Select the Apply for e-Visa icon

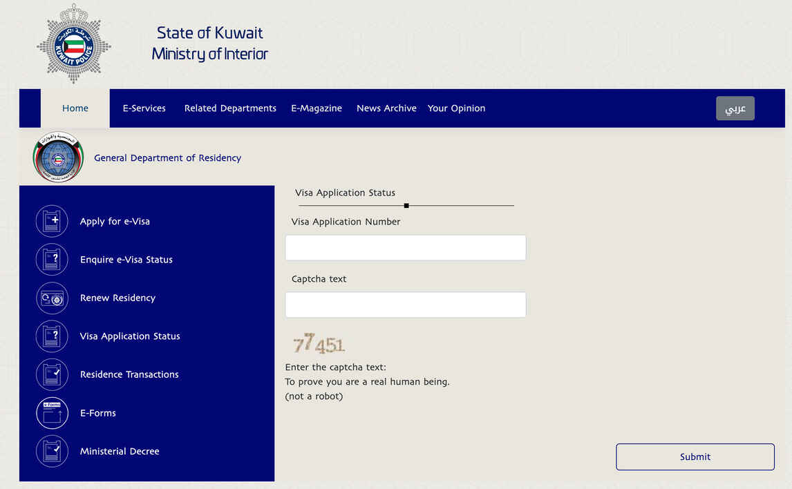coord(52,221)
